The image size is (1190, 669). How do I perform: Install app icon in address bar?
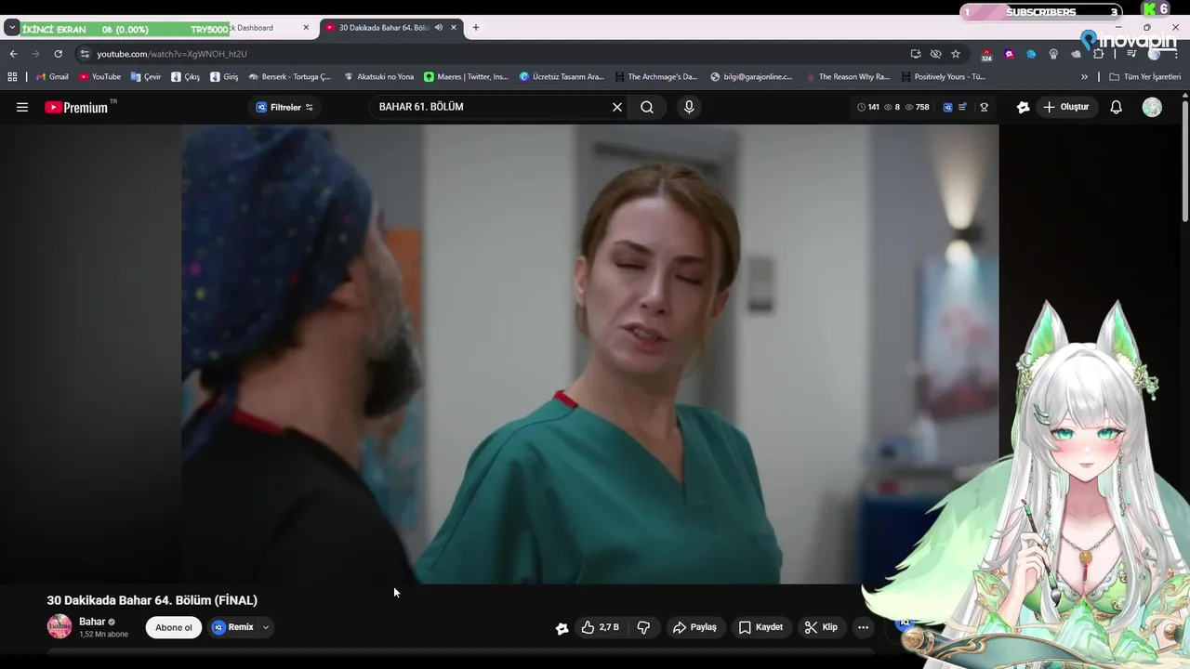click(x=916, y=54)
